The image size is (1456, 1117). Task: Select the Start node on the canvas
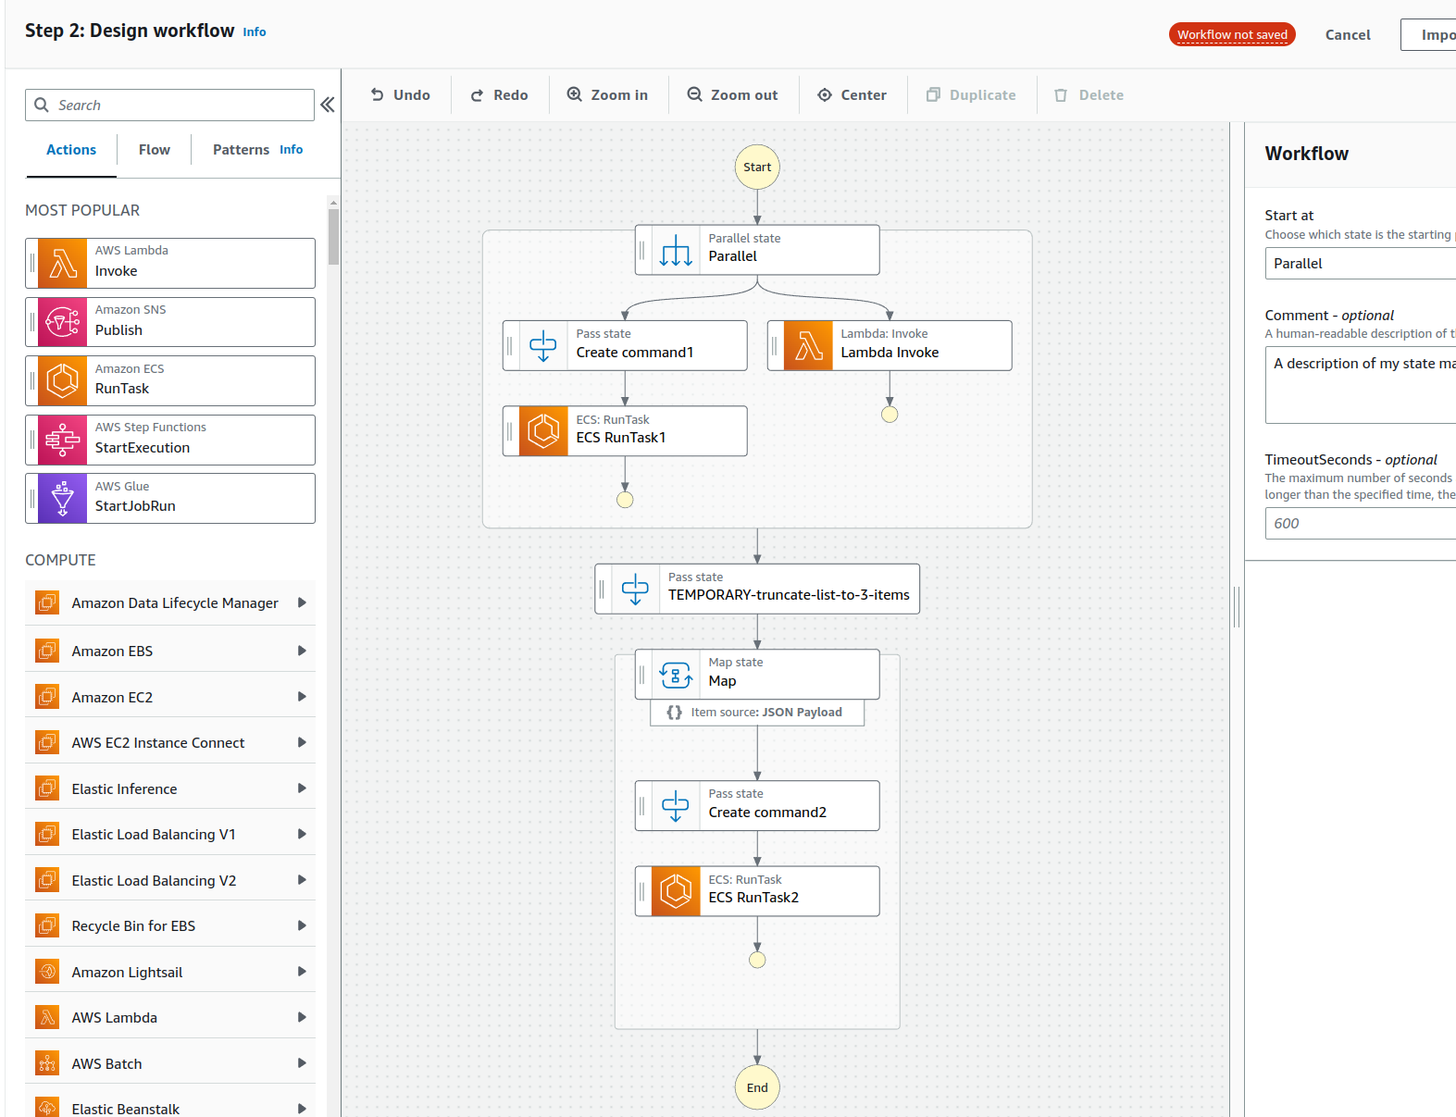point(757,168)
